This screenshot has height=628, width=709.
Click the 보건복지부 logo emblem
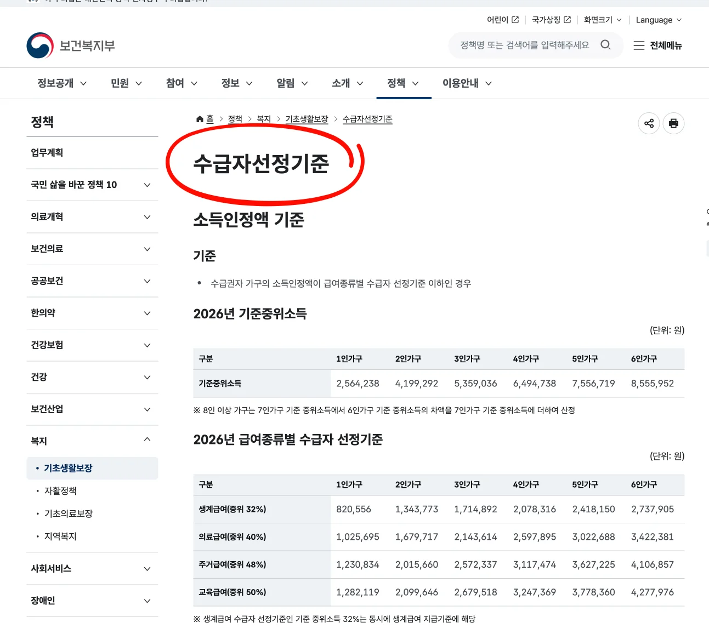(x=40, y=45)
